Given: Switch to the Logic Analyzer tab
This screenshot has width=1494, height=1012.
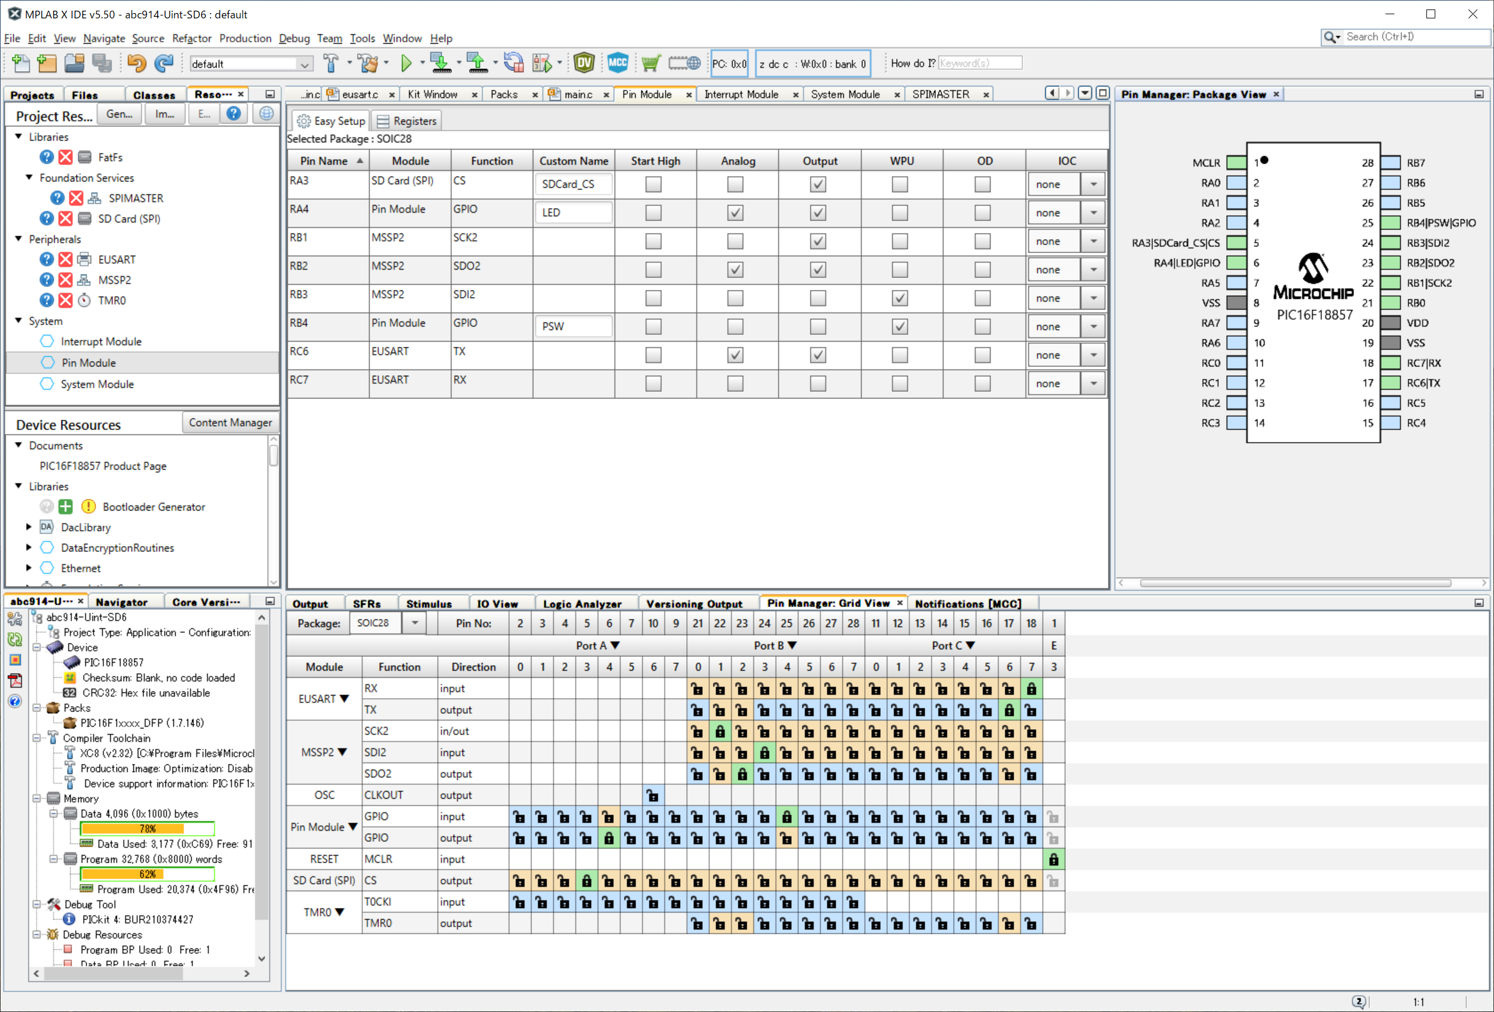Looking at the screenshot, I should (x=582, y=604).
